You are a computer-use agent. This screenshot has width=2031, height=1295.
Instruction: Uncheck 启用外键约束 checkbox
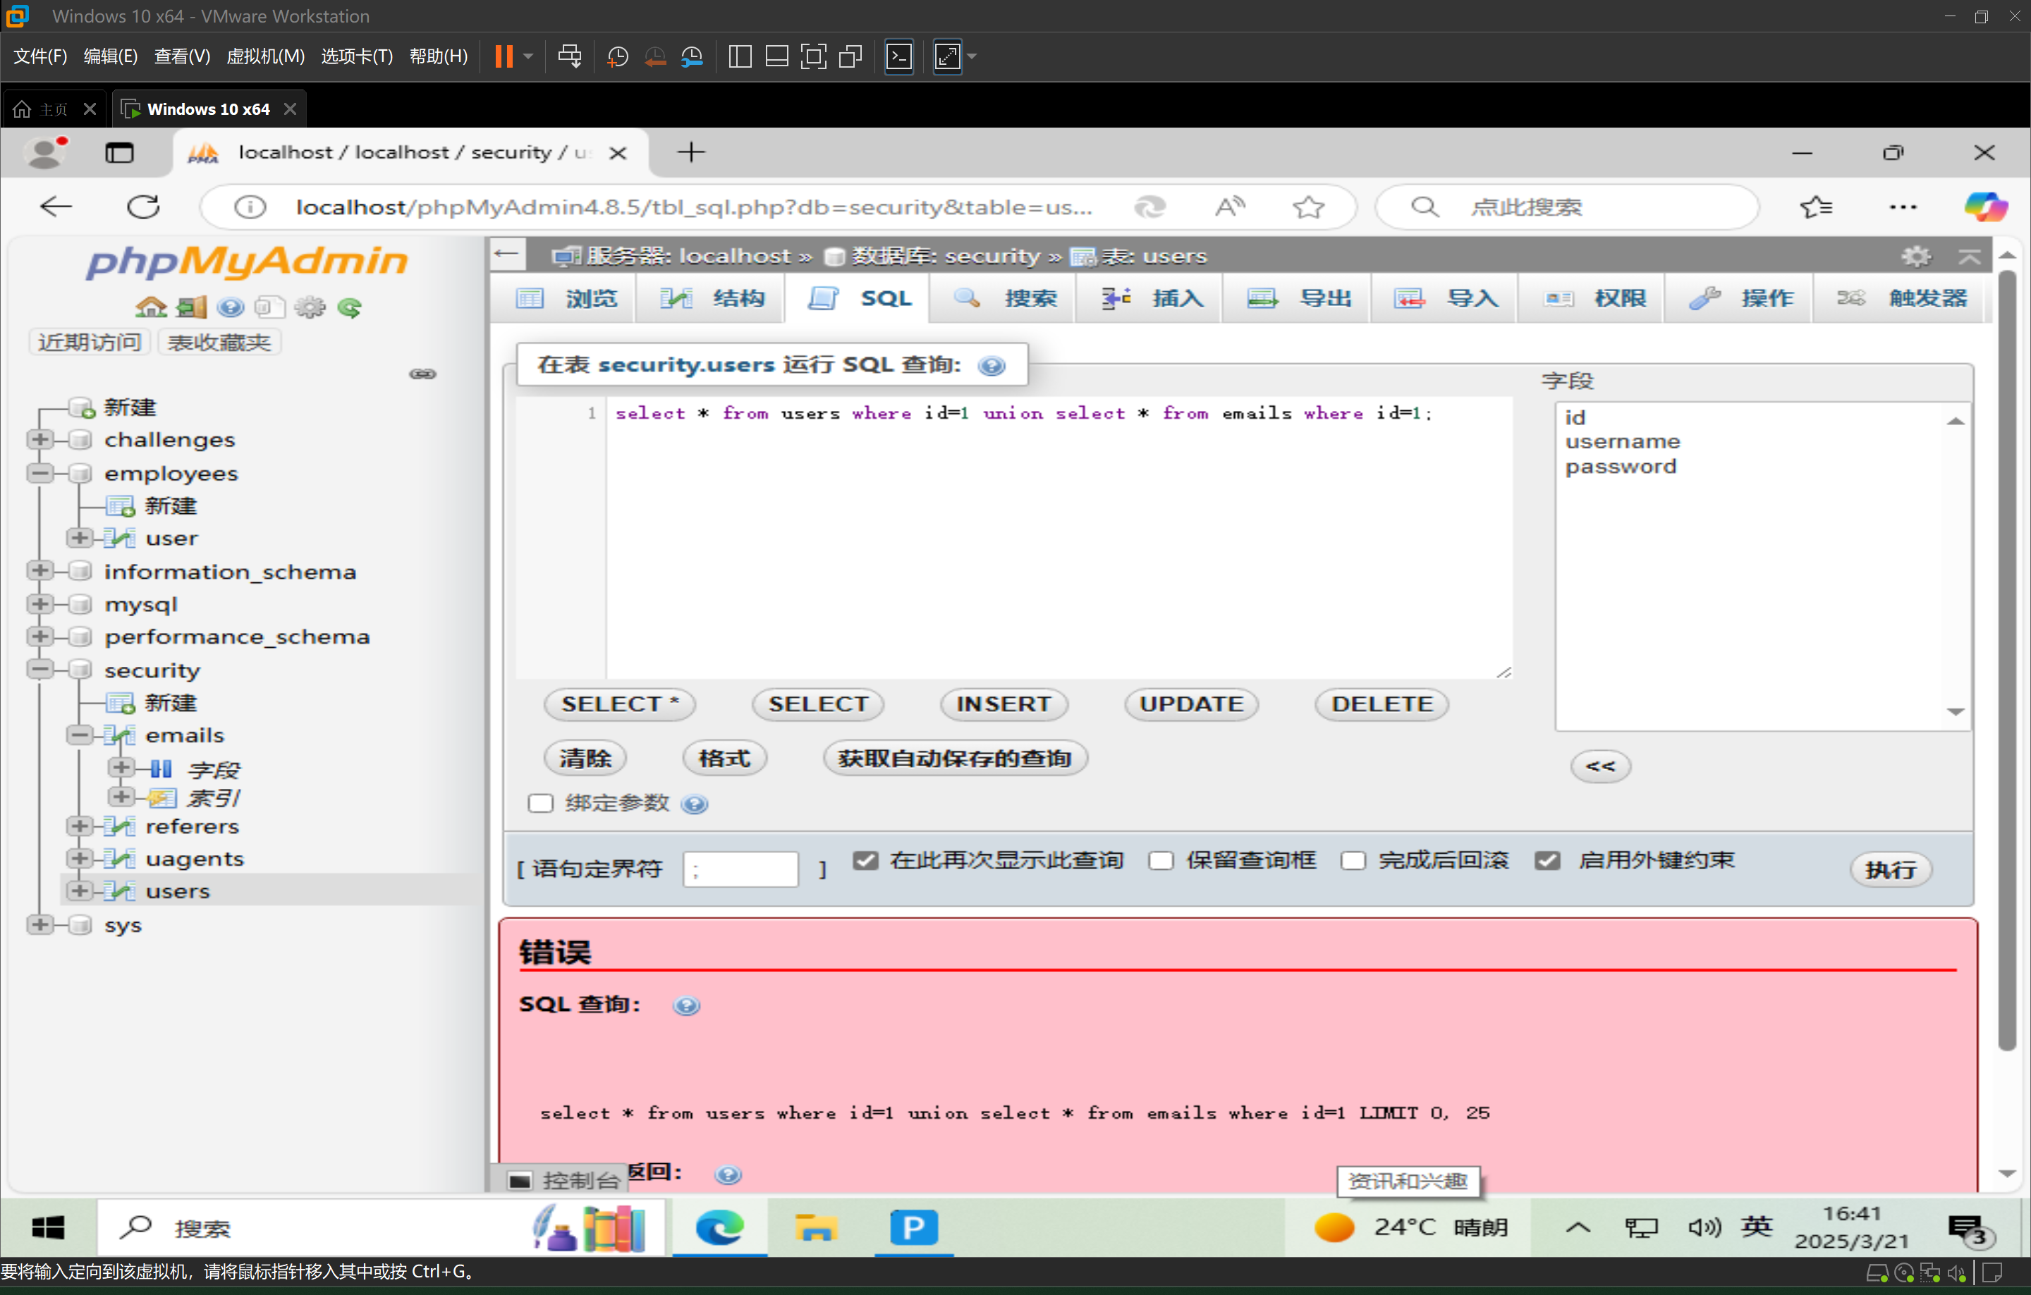[1548, 861]
